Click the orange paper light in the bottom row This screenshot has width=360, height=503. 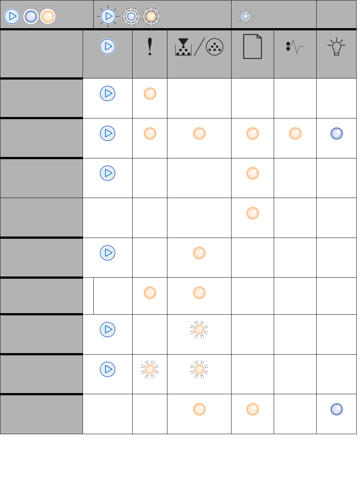[x=253, y=409]
